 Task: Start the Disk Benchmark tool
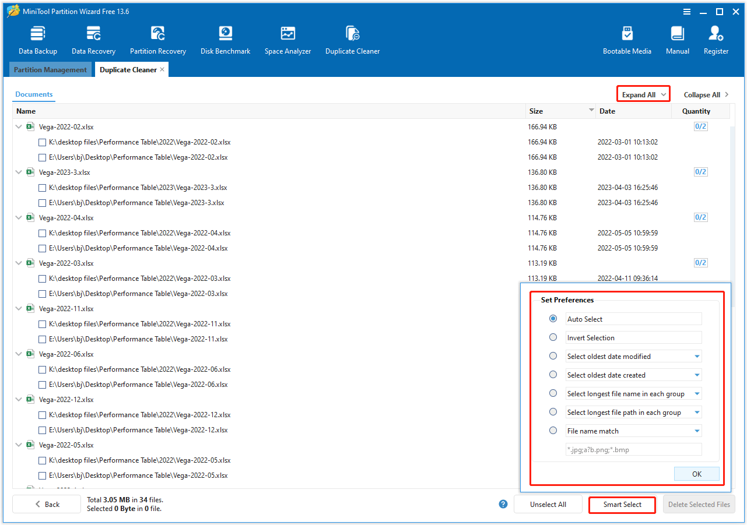coord(225,38)
